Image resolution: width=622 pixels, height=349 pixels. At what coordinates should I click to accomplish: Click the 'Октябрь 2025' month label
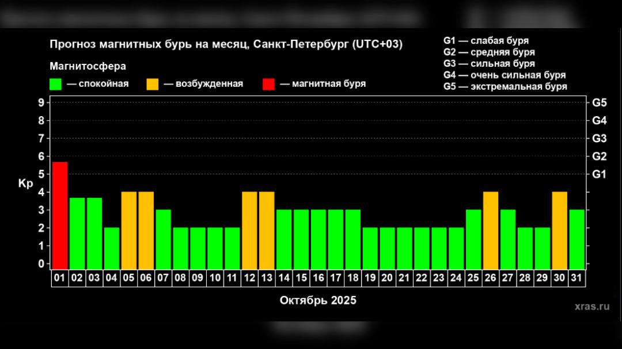318,300
